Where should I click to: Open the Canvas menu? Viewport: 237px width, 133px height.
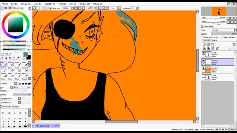tap(25, 4)
